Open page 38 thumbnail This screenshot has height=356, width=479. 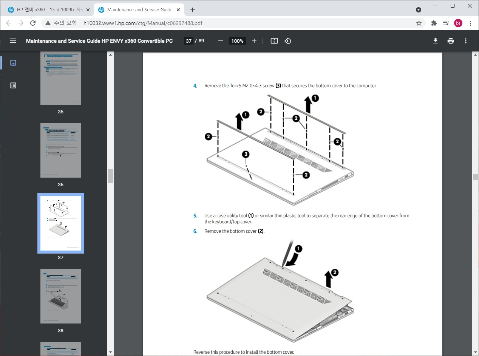[61, 296]
